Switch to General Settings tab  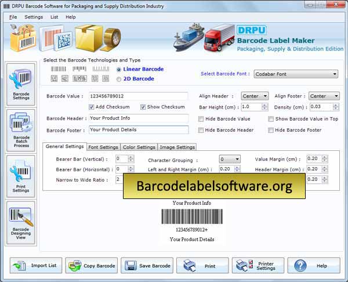click(x=64, y=147)
